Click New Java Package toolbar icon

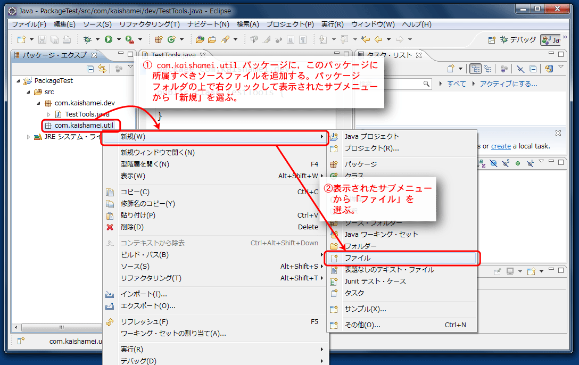point(159,39)
